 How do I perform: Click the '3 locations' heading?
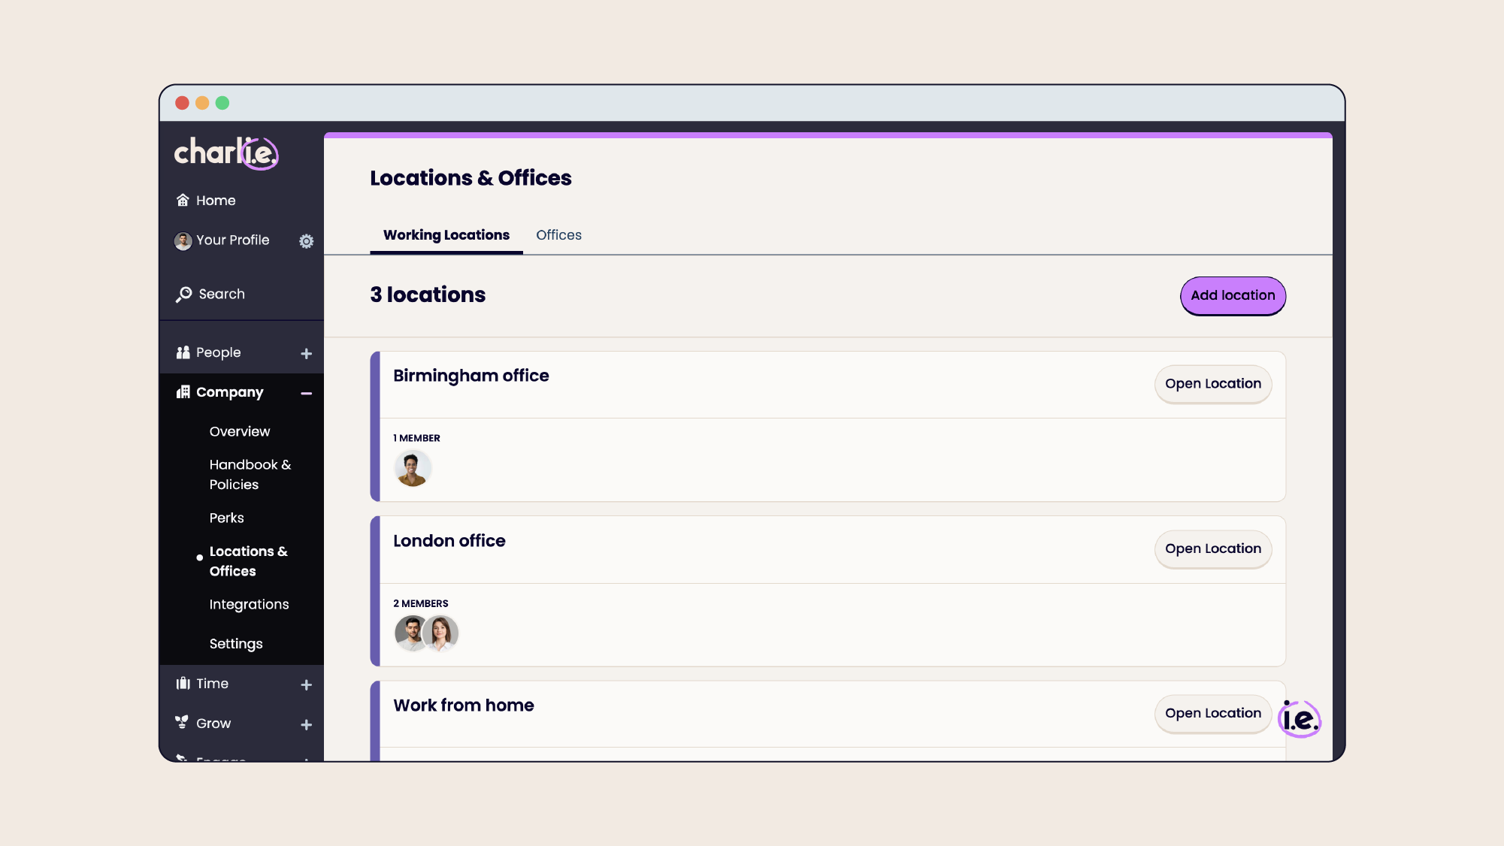tap(428, 295)
